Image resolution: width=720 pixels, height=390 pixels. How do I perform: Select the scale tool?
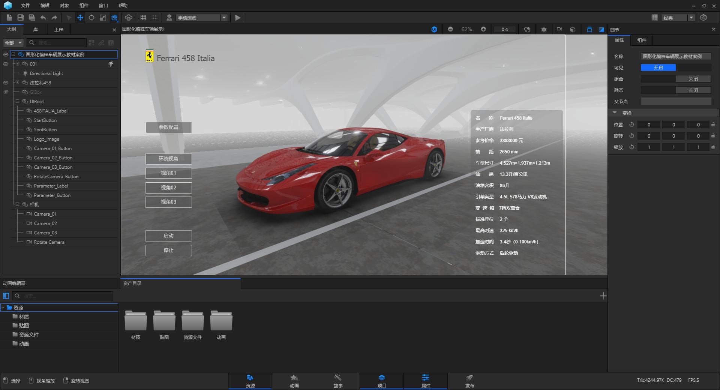pos(103,18)
